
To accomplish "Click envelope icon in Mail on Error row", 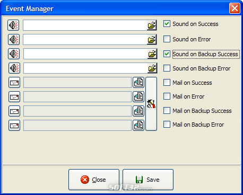I will tap(14, 97).
